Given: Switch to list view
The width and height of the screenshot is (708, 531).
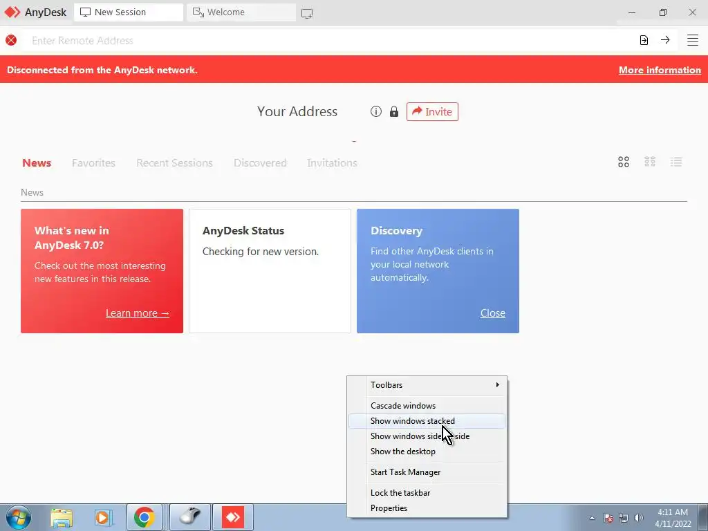Looking at the screenshot, I should (676, 162).
